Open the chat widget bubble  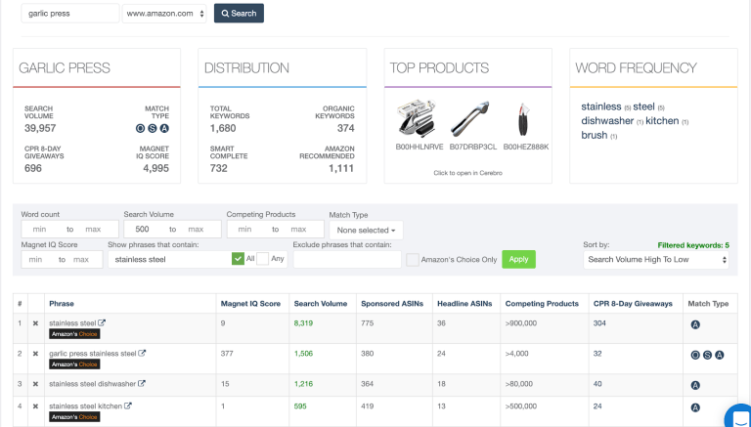tap(738, 416)
